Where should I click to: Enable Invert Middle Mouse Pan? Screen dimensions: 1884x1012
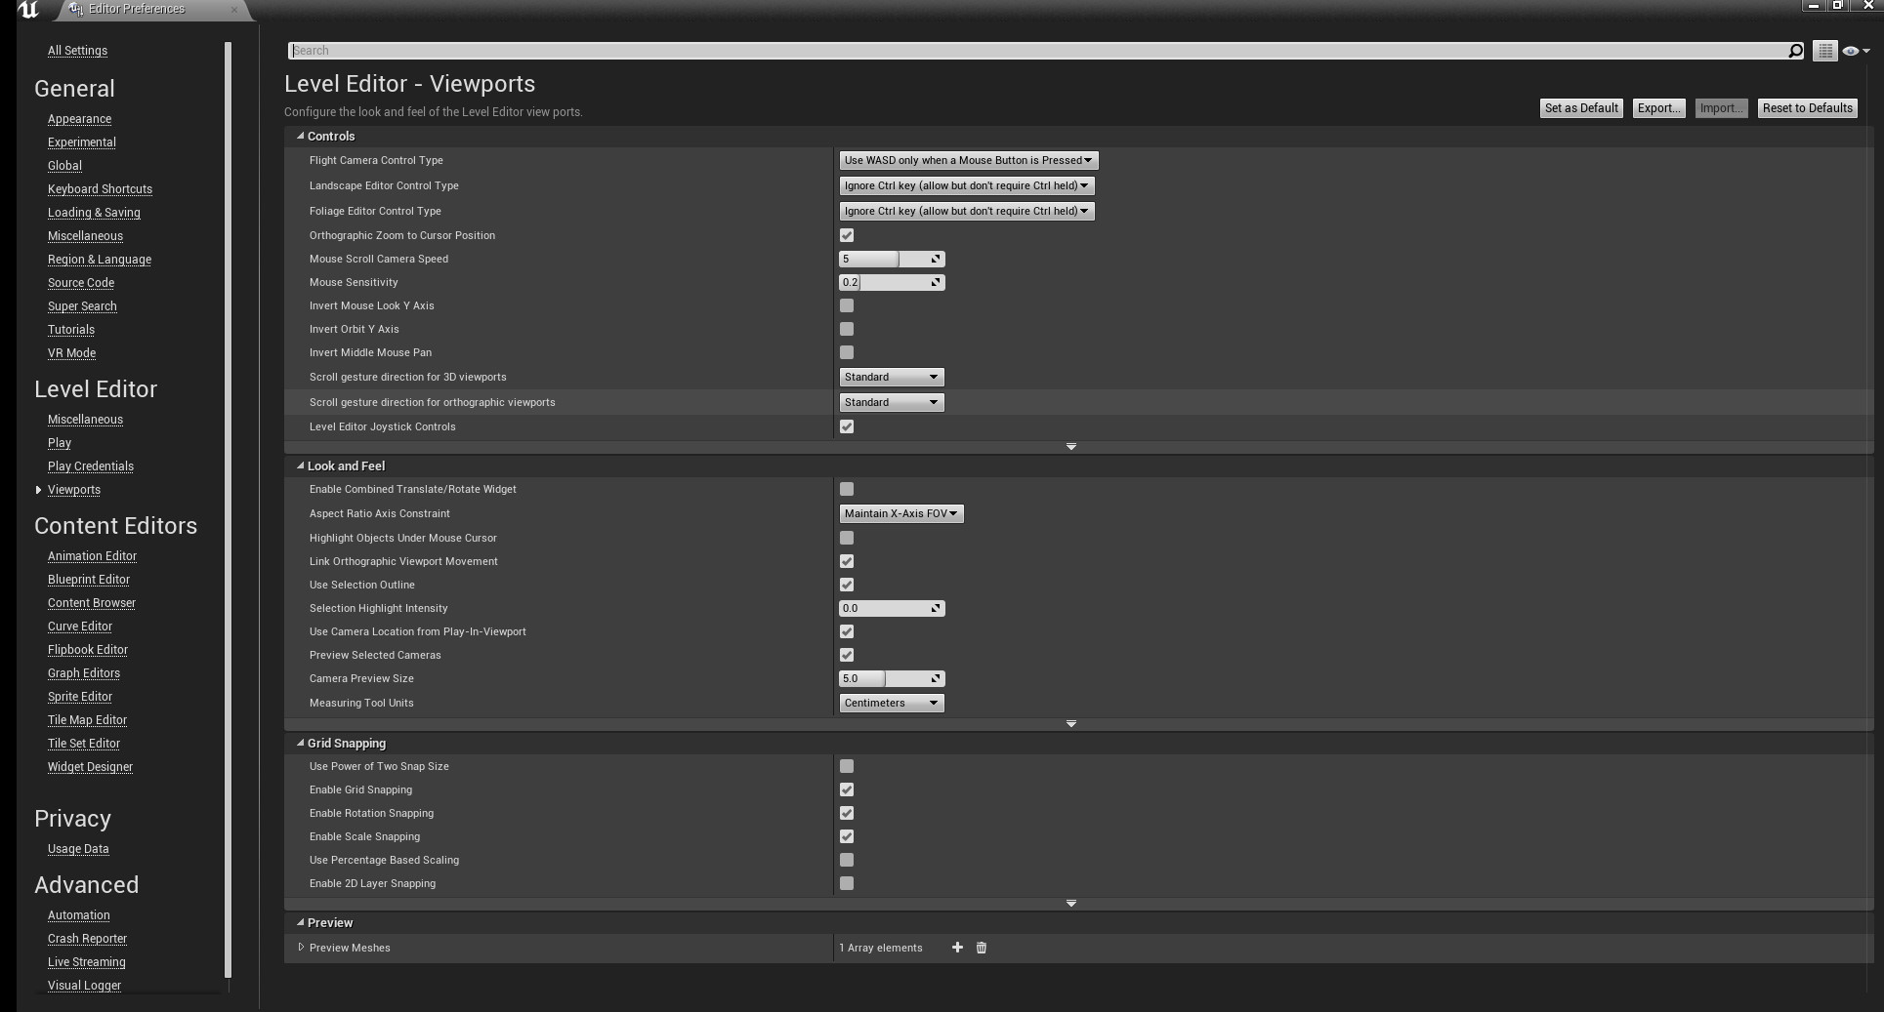tap(847, 352)
